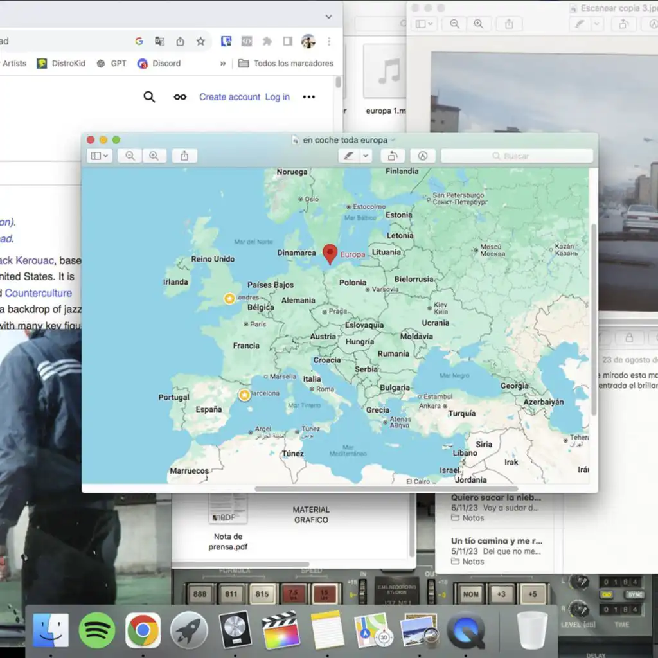The width and height of the screenshot is (658, 658).
Task: Click the L level knob on the tape plugin
Action: point(581,582)
